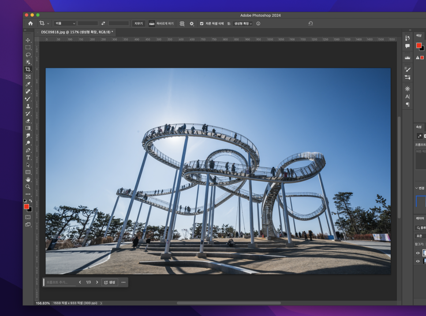426x316 pixels.
Task: Select the Spot Healing Brush tool
Action: [x=28, y=92]
